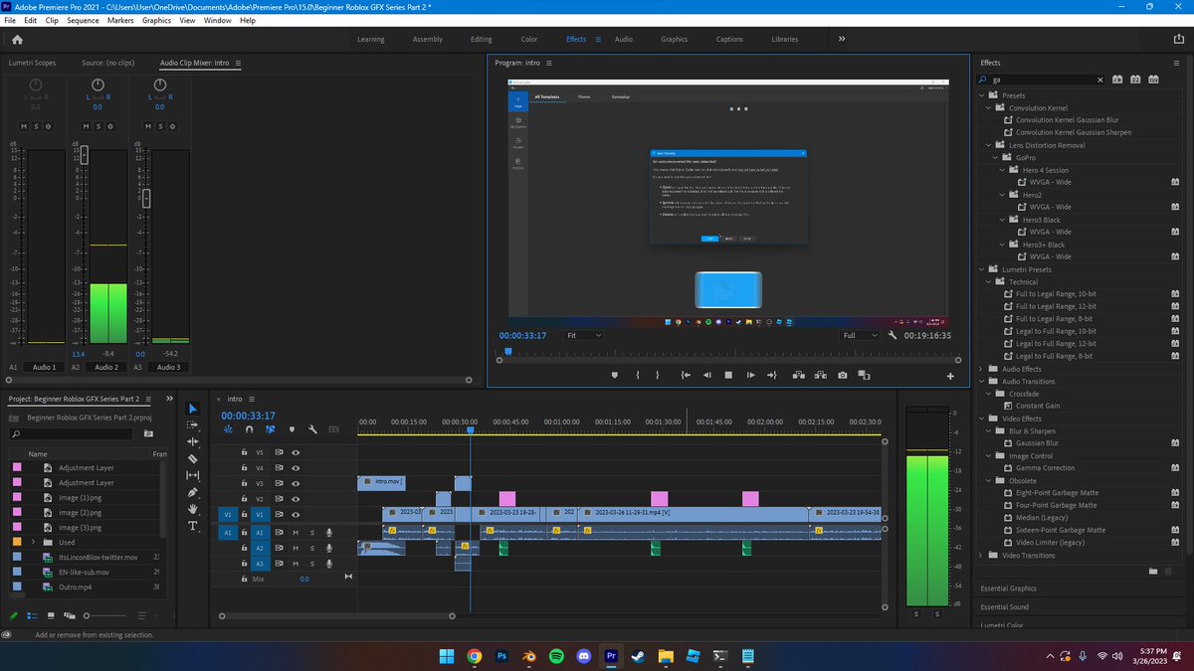The image size is (1194, 671).
Task: Click the Audio 2 volume fader handle
Action: [84, 155]
